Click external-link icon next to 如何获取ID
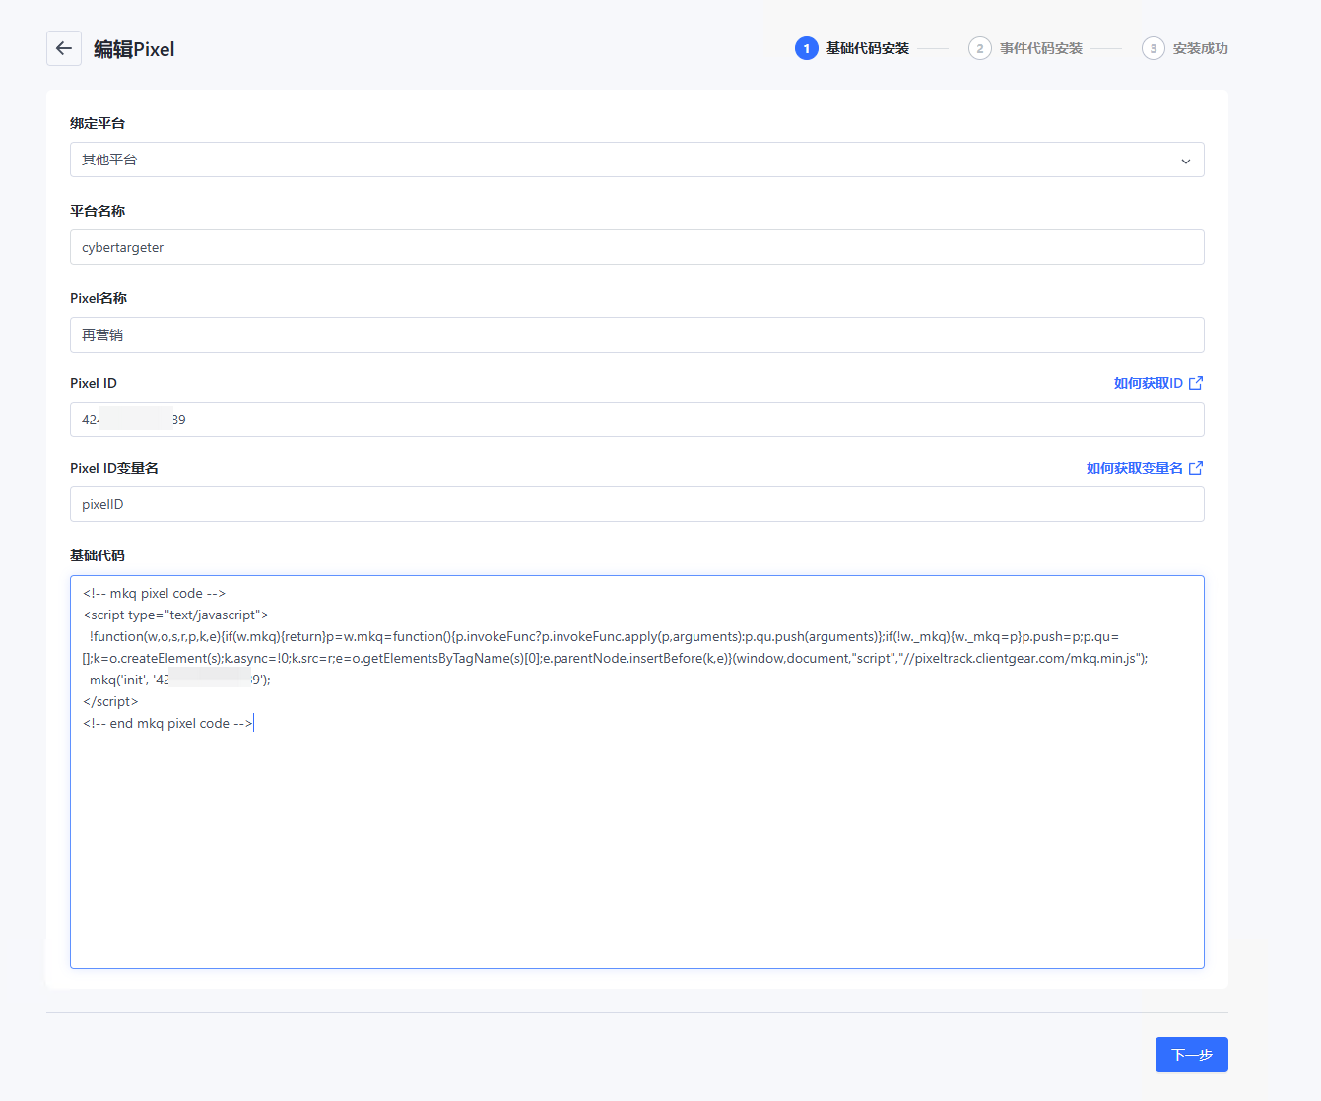 (x=1196, y=383)
